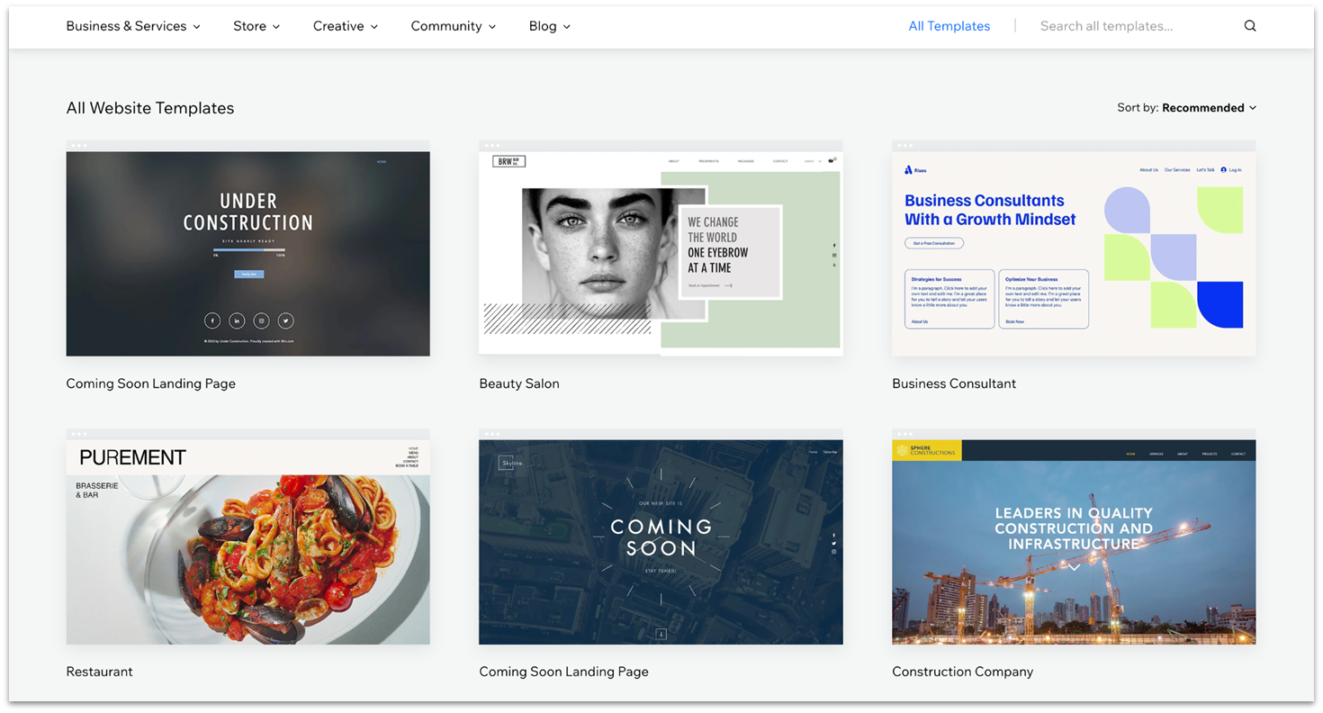The height and width of the screenshot is (713, 1323).
Task: Click the progress bar in Under Construction template
Action: (x=248, y=249)
